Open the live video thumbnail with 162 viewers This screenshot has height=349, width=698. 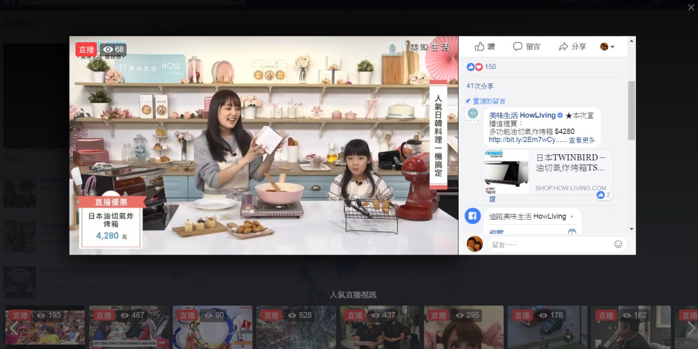(631, 328)
